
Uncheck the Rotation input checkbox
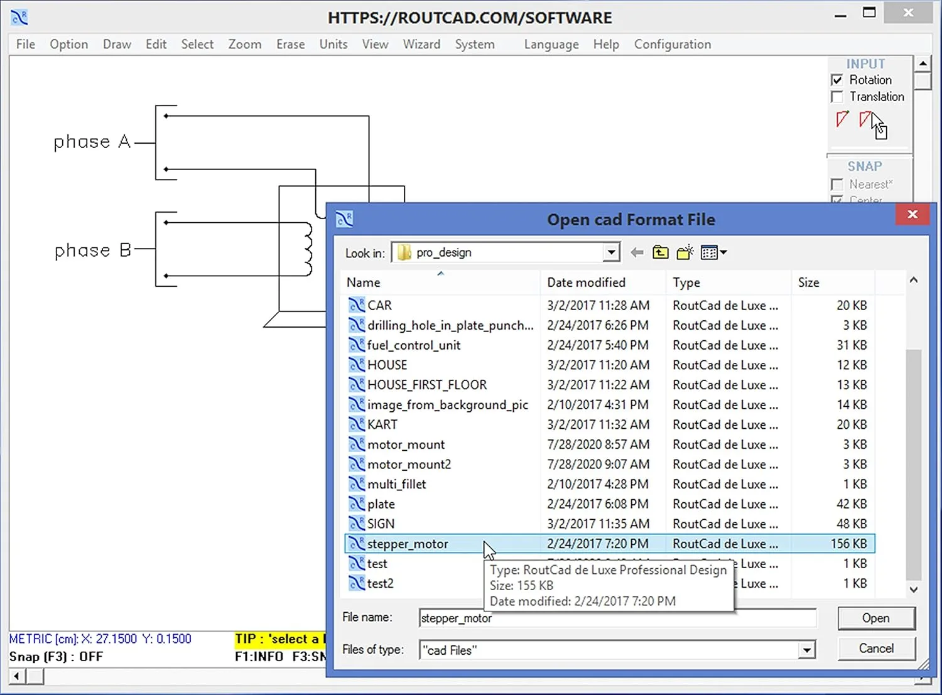point(837,80)
